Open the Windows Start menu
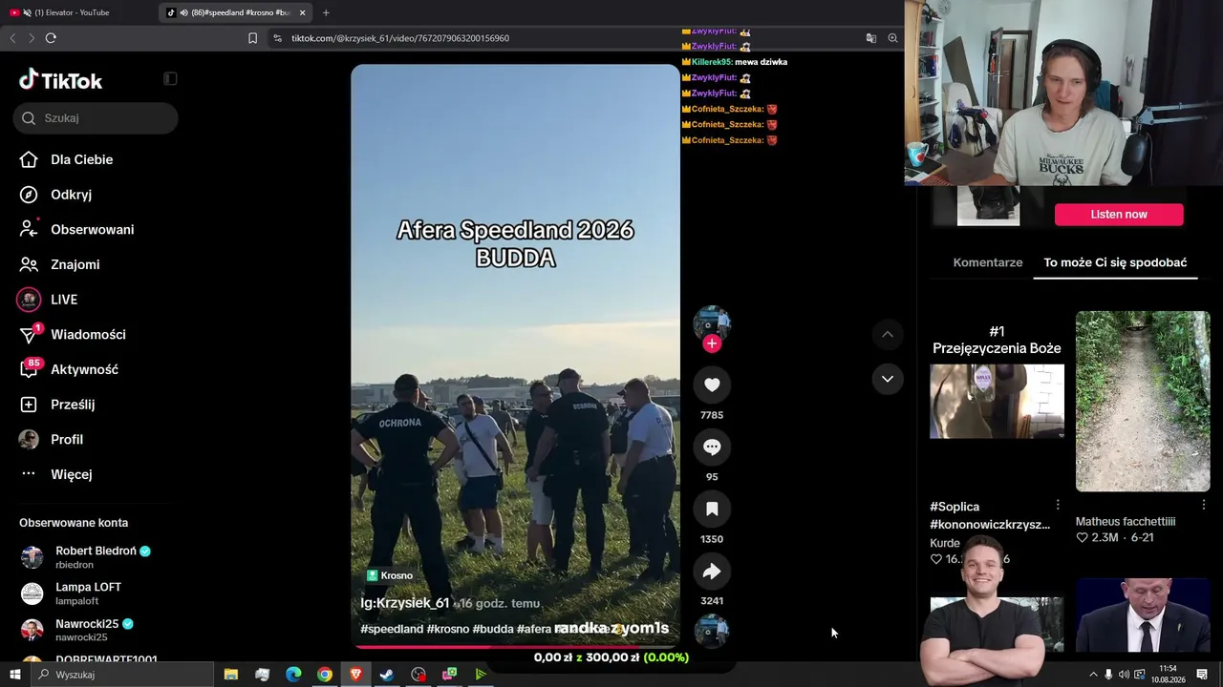Screen dimensions: 1223x687 click(14, 675)
